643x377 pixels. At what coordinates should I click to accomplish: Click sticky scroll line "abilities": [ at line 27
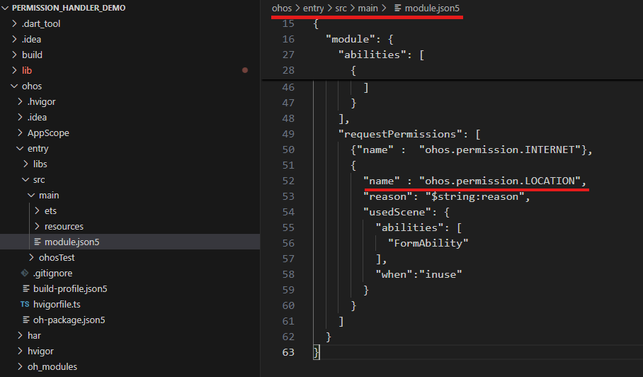point(381,55)
